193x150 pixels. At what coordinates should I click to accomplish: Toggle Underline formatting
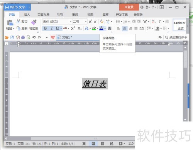click(57, 28)
